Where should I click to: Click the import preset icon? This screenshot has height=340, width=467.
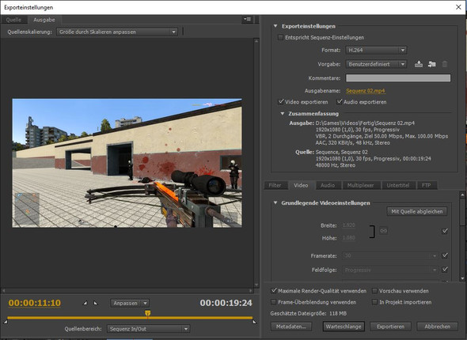click(431, 64)
